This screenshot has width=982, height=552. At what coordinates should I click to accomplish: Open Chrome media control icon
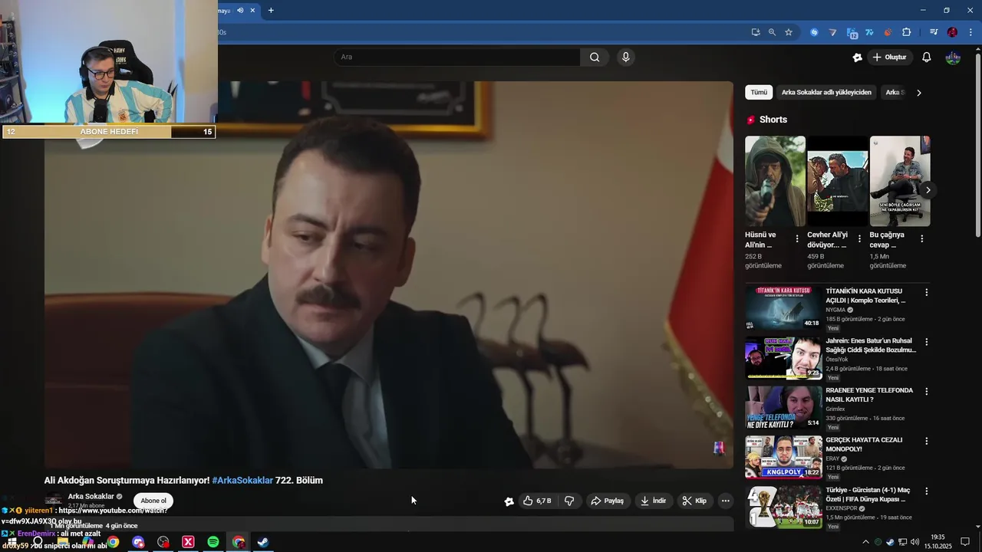tap(934, 32)
